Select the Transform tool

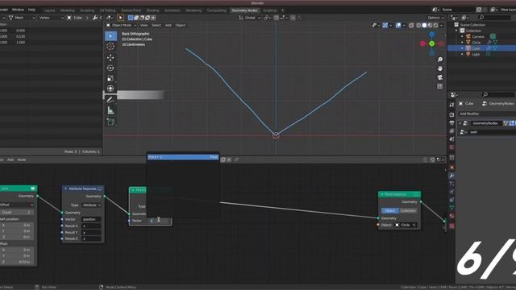coord(110,89)
